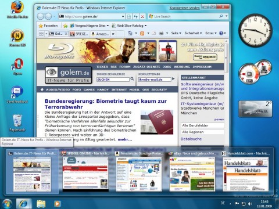Open the SECURITY section on golem.de

coord(159,89)
